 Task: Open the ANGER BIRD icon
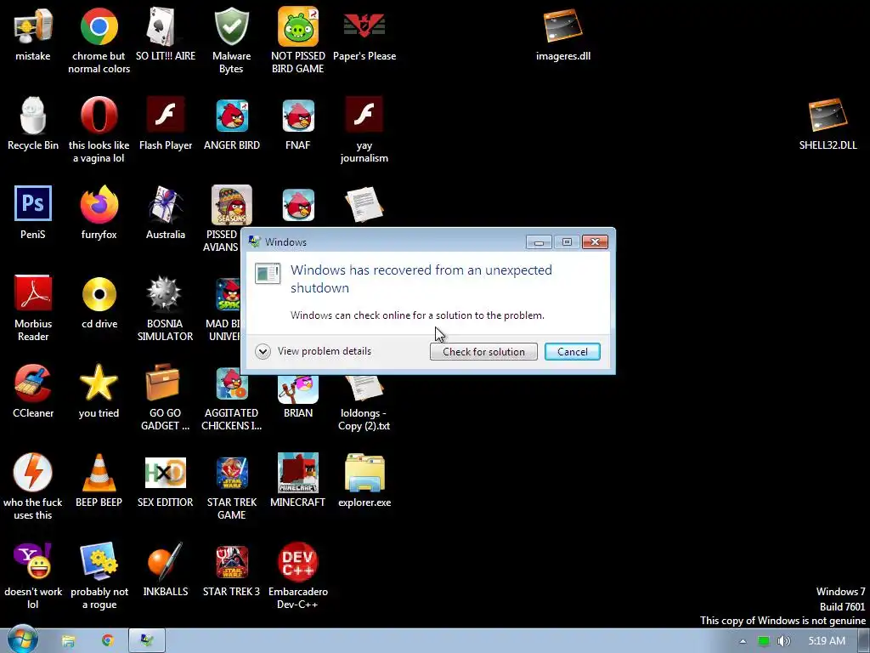(x=231, y=116)
